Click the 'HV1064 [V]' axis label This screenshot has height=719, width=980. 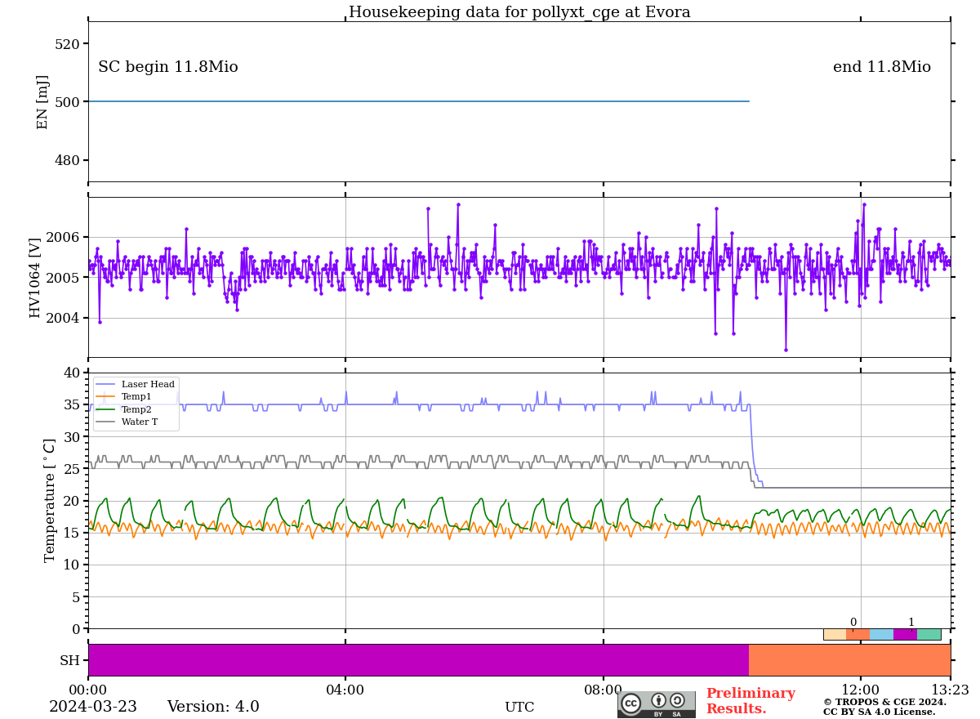click(x=35, y=278)
